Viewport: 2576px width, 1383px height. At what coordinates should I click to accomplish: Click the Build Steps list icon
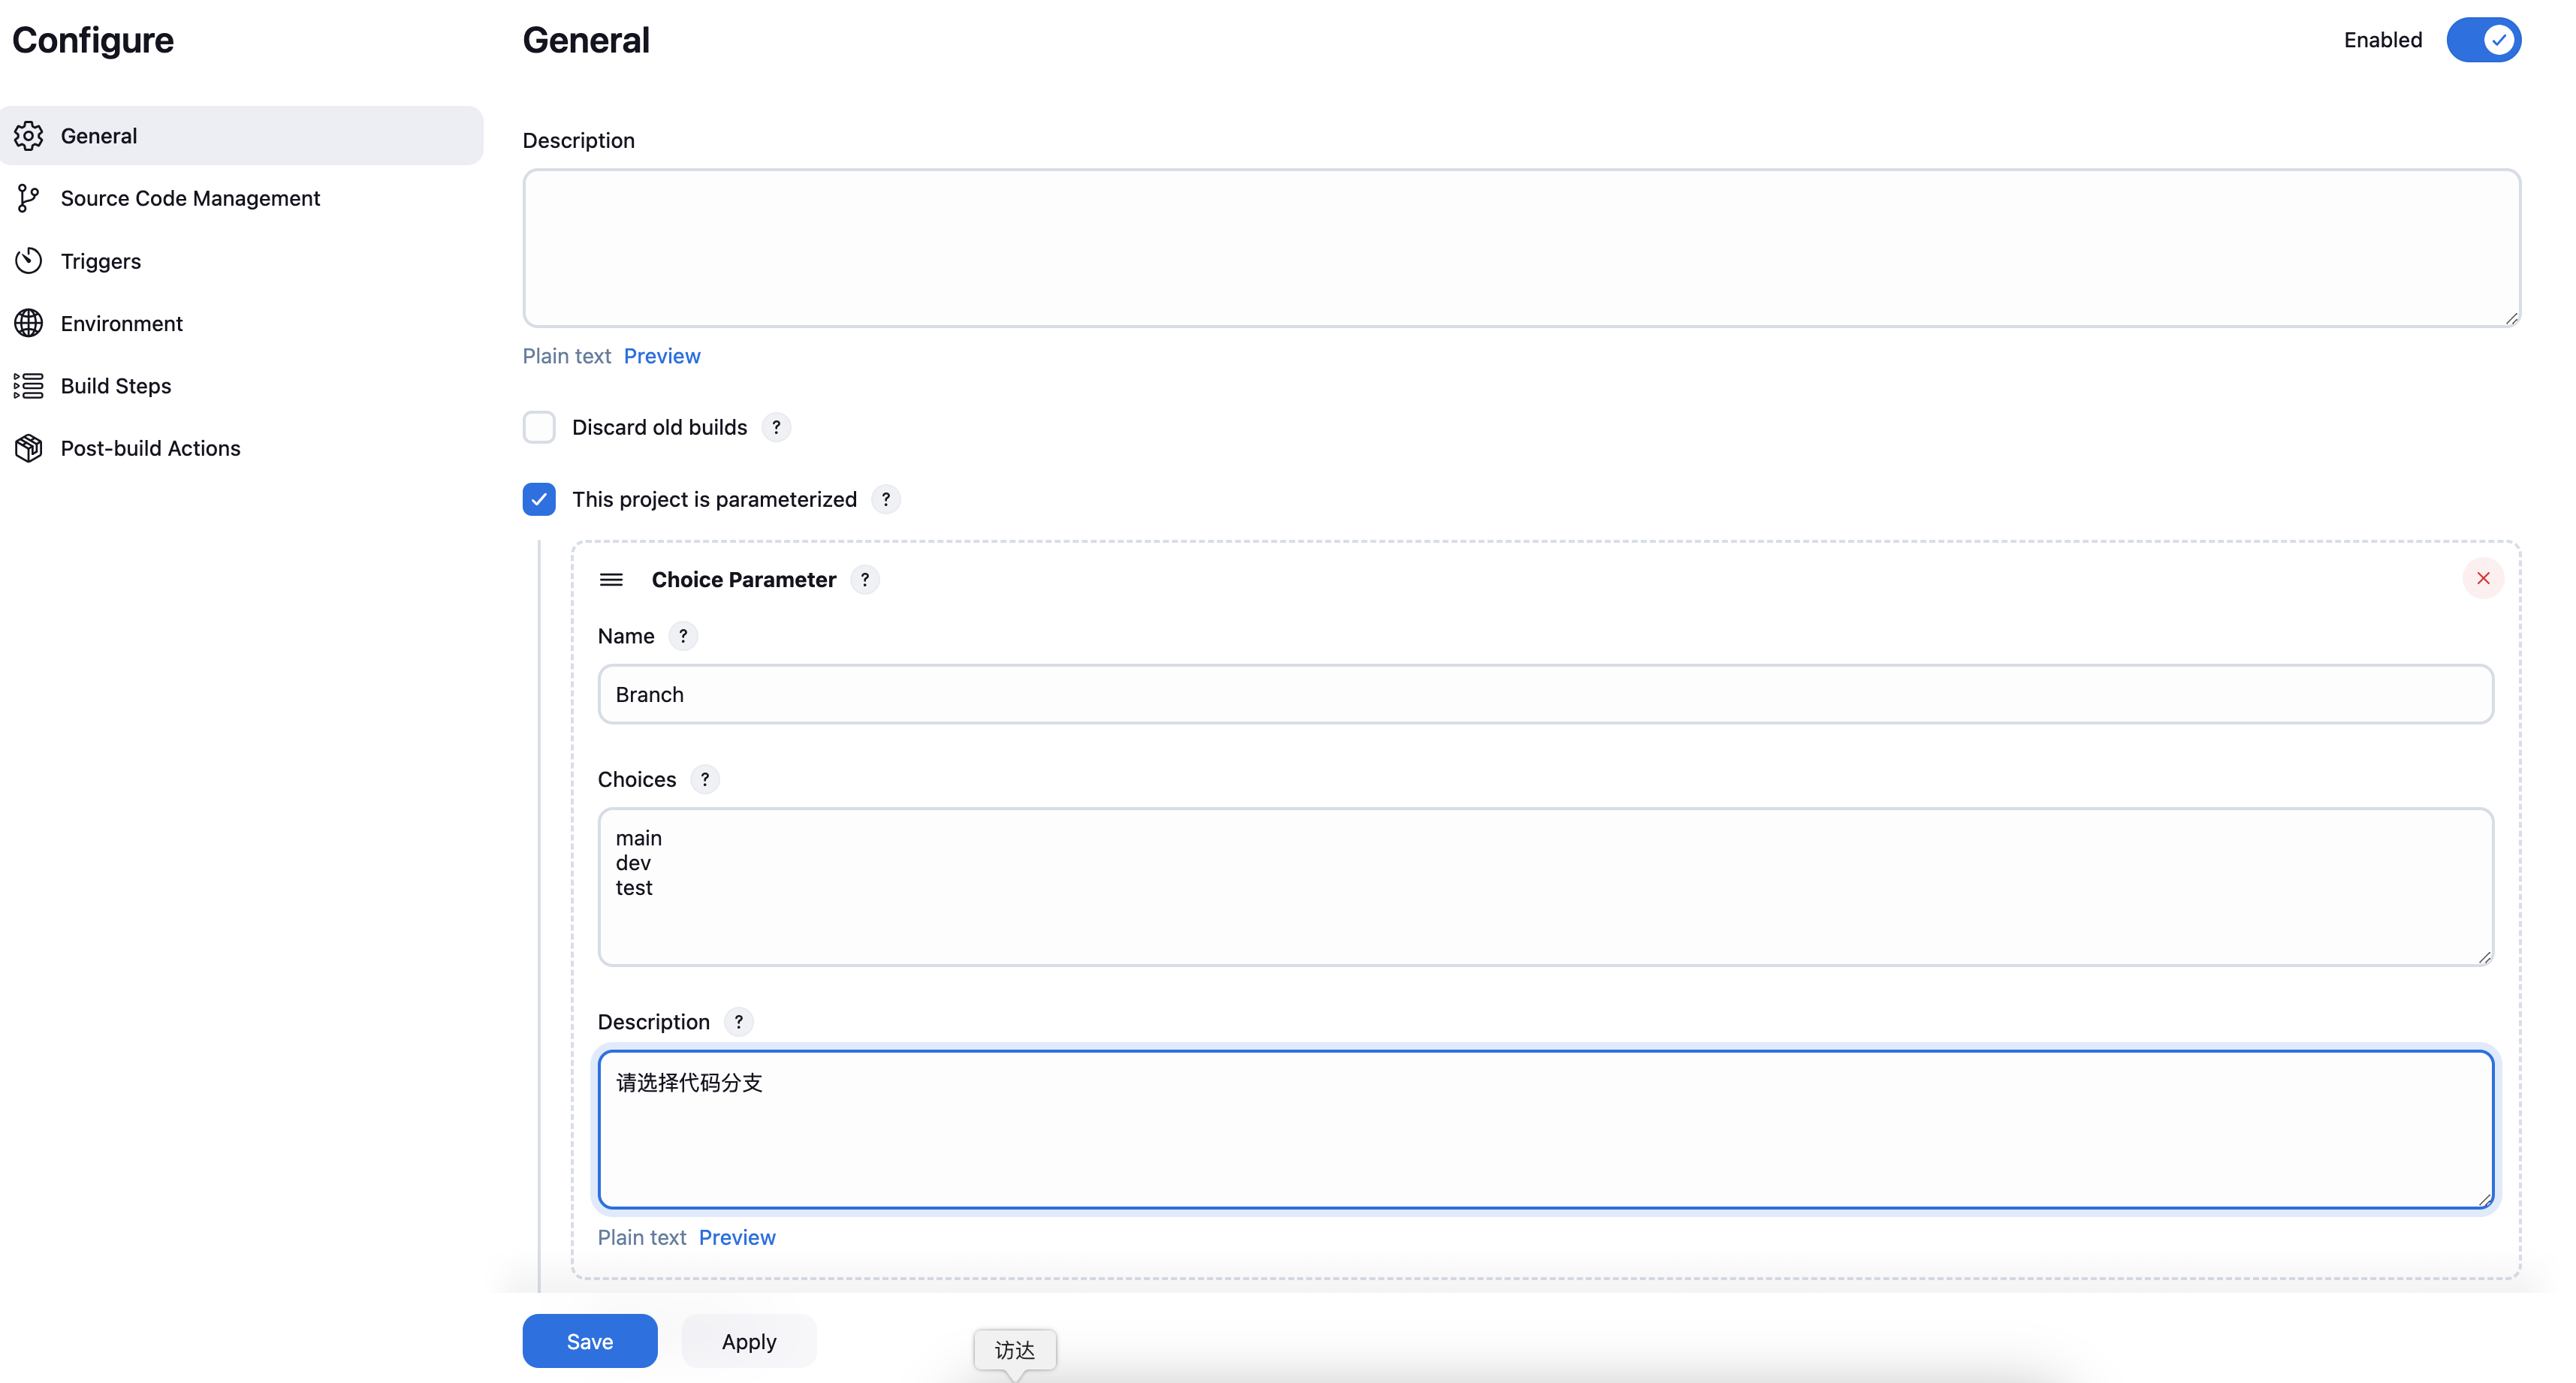pyautogui.click(x=28, y=386)
